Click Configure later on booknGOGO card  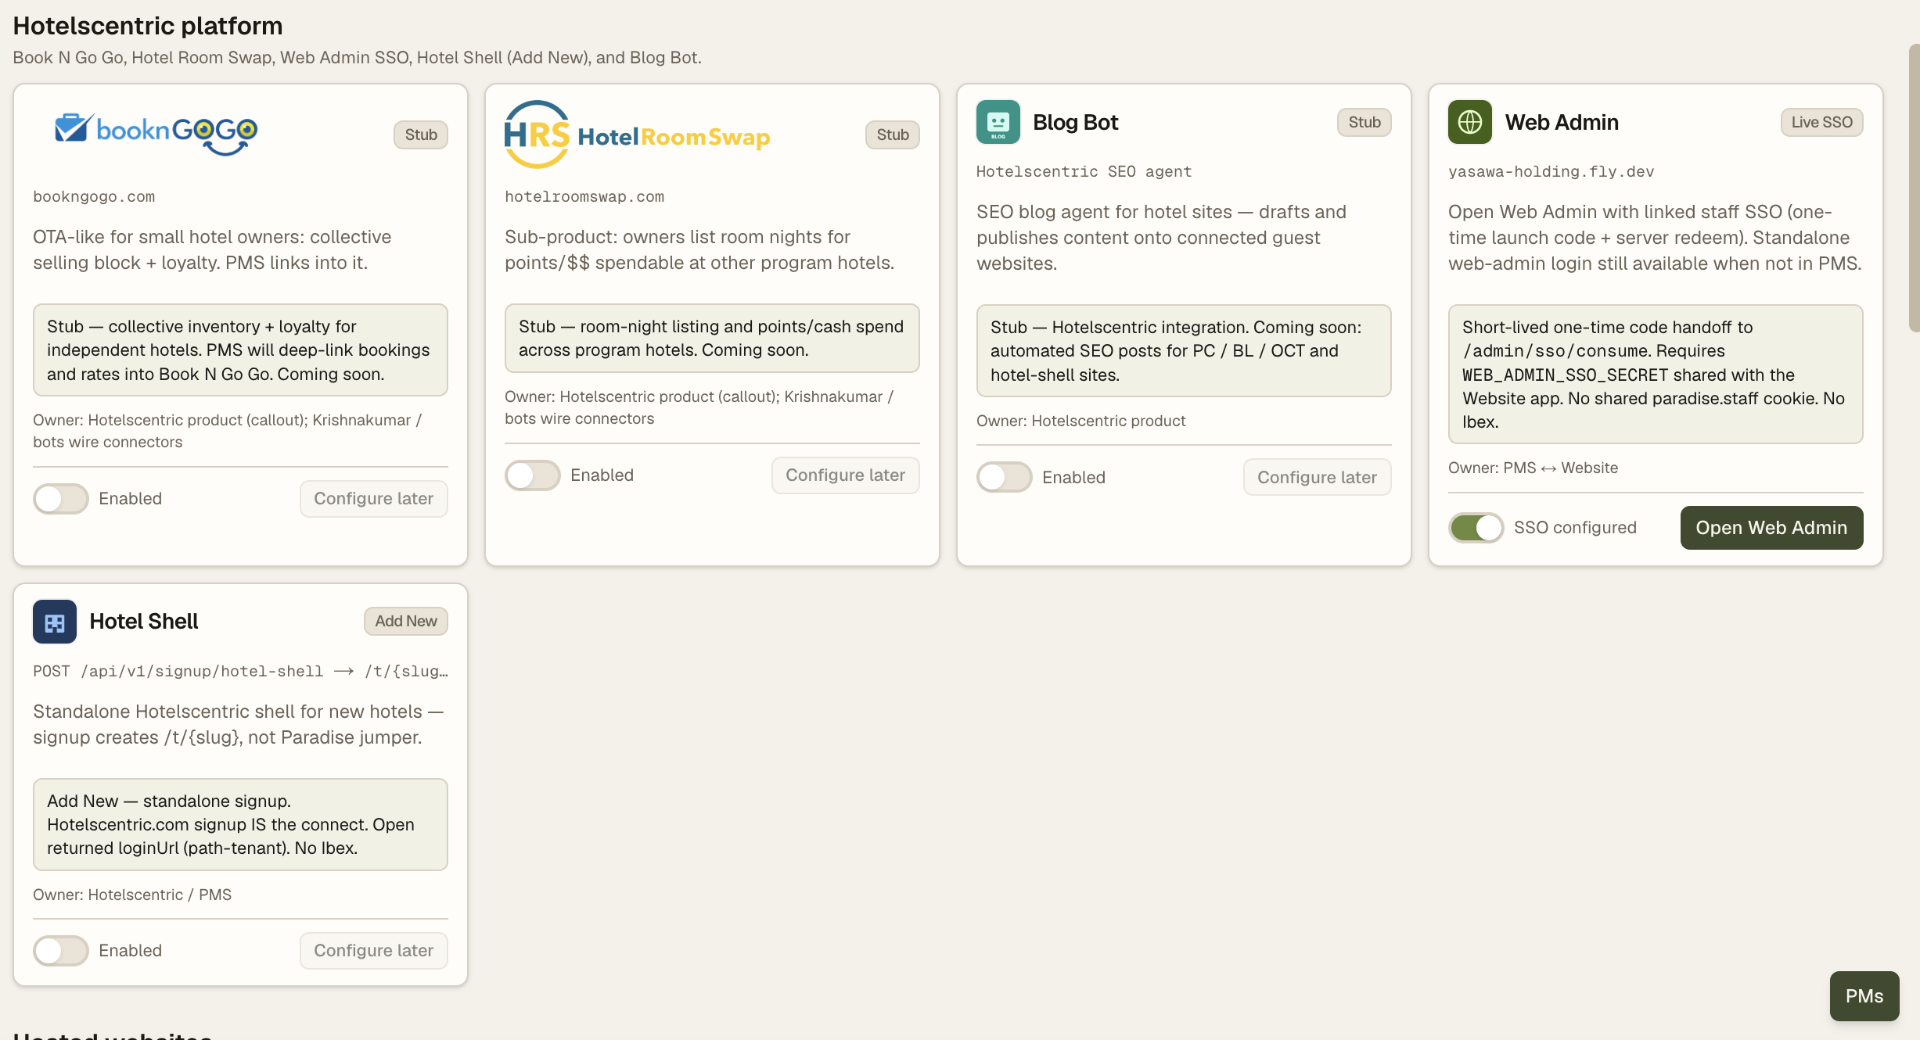point(373,499)
